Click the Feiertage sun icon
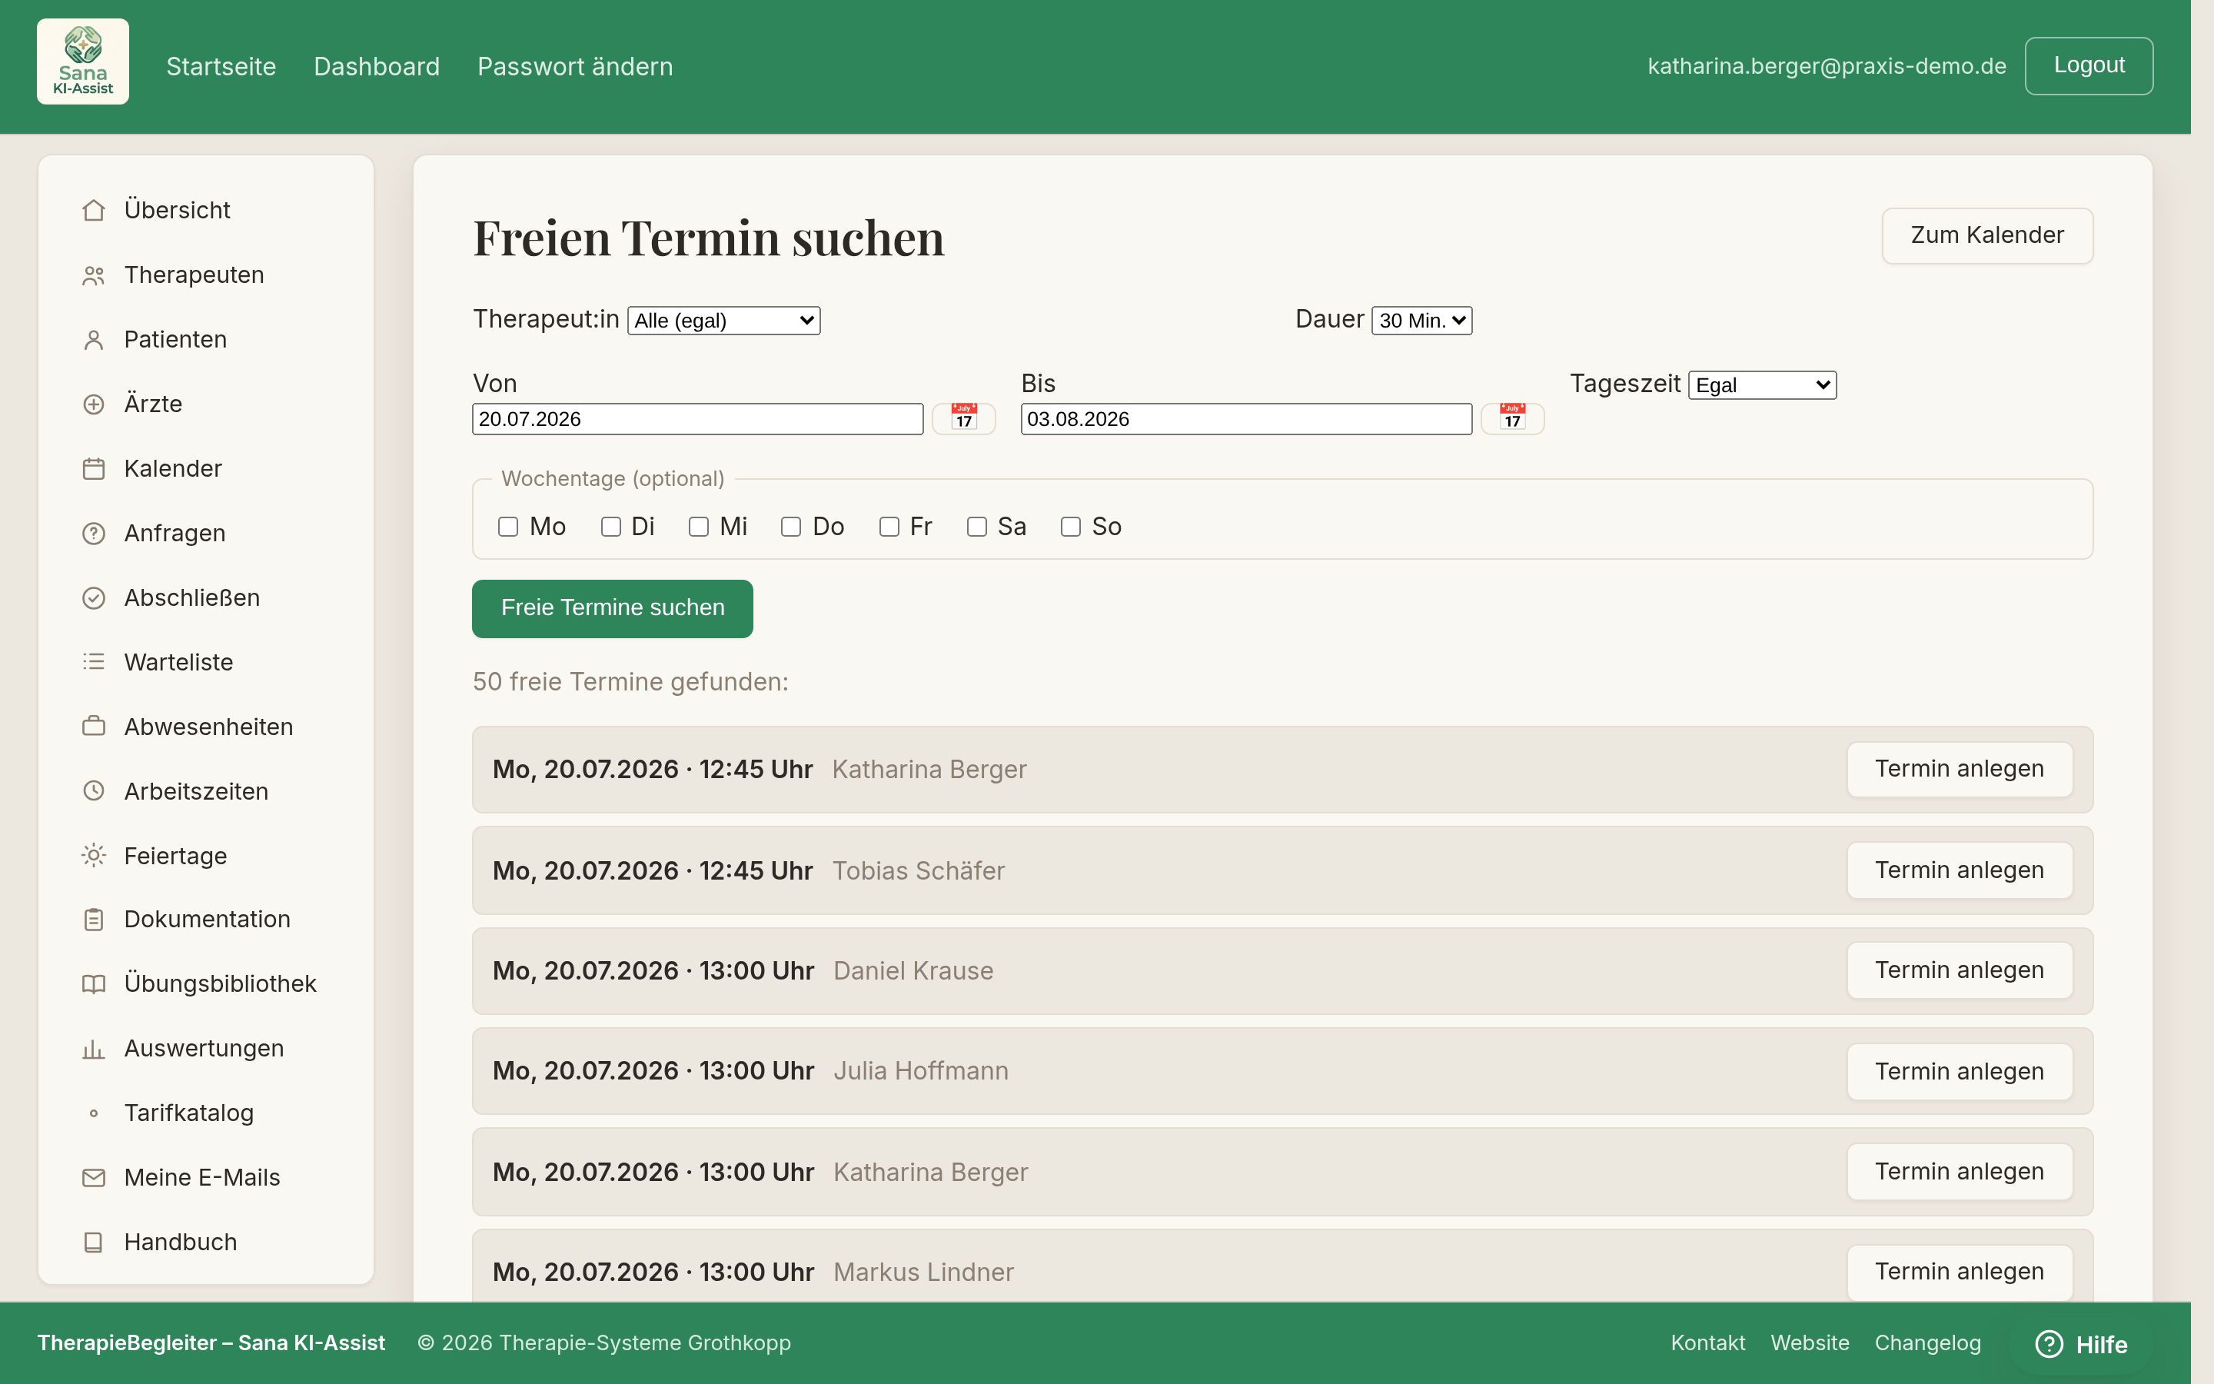Image resolution: width=2214 pixels, height=1384 pixels. [93, 856]
